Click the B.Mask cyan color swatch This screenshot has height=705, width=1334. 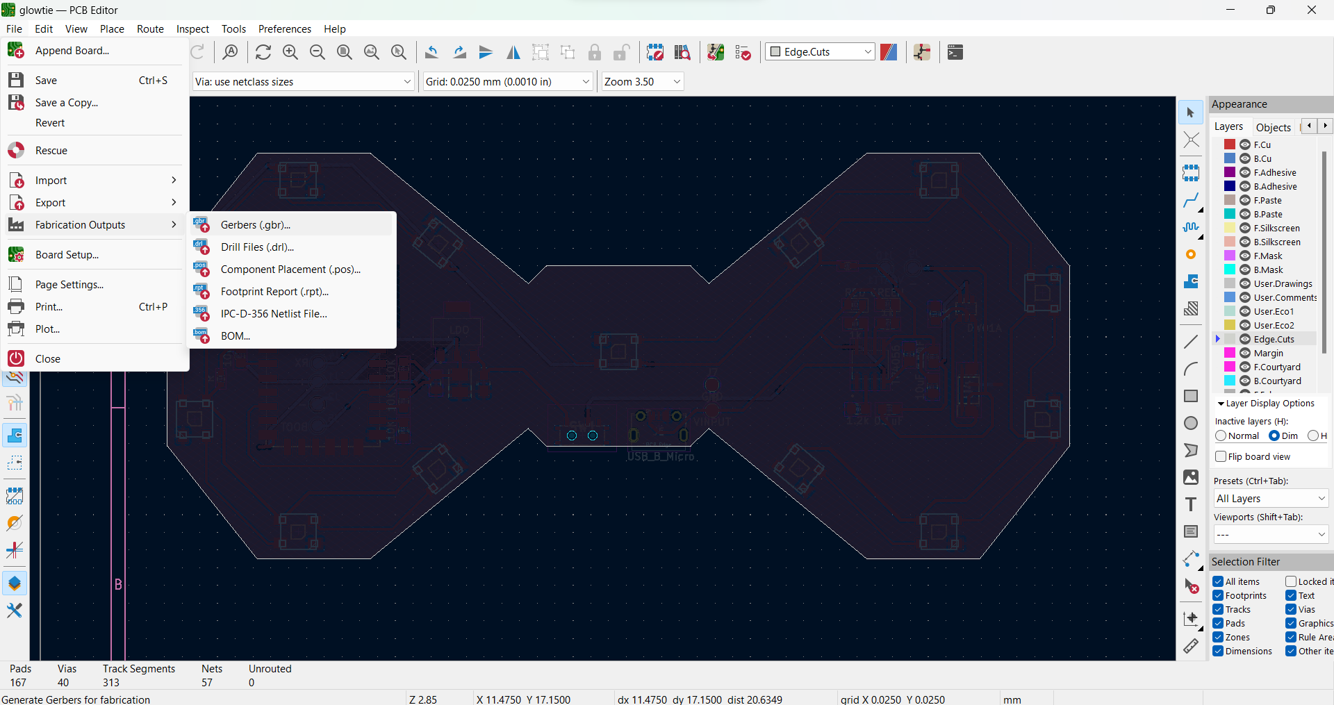point(1230,269)
